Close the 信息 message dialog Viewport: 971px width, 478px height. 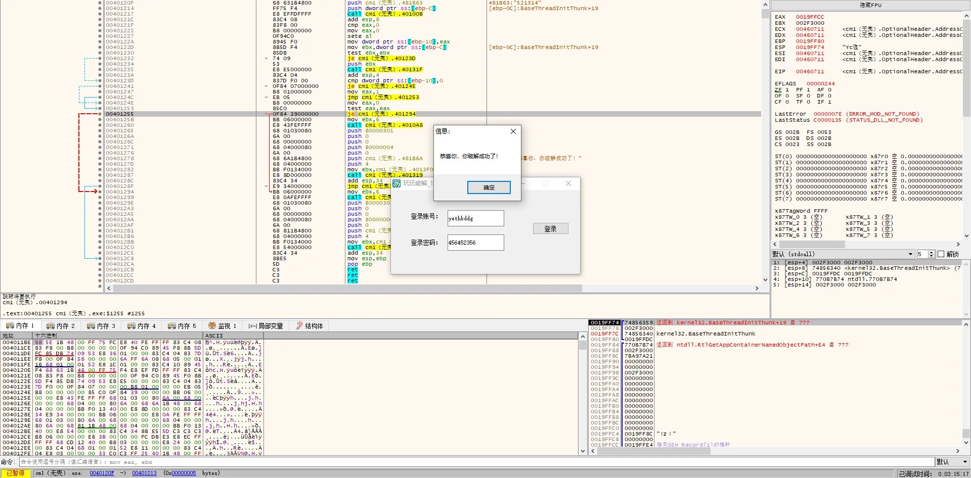coord(513,131)
